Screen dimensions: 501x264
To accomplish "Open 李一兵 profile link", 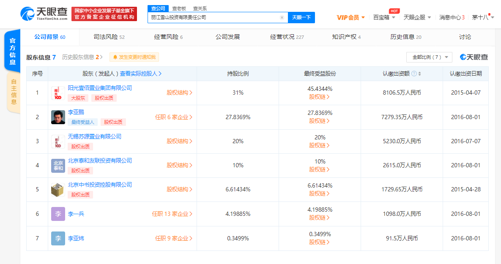I will pos(76,214).
